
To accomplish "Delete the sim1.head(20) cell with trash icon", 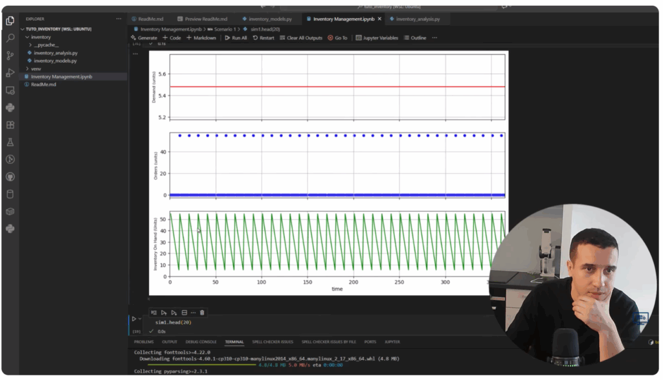I will click(202, 313).
